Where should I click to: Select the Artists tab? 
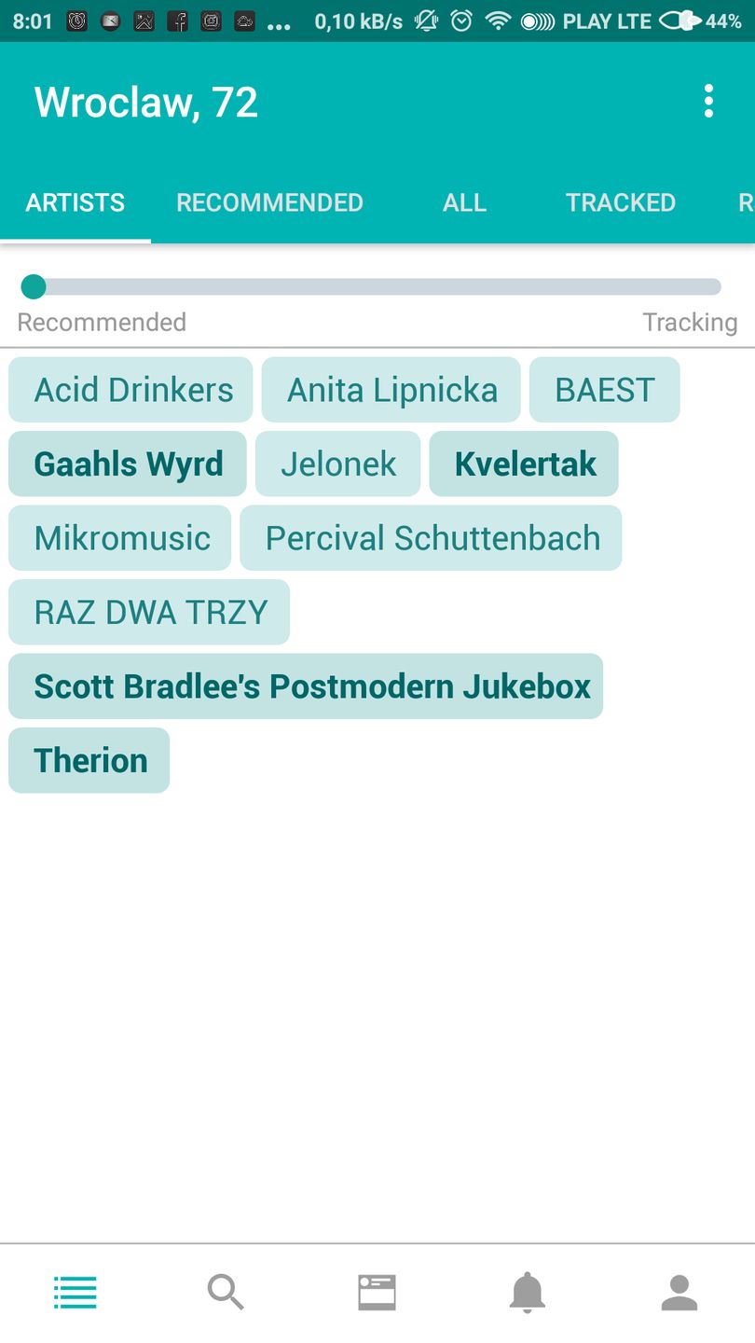(75, 202)
